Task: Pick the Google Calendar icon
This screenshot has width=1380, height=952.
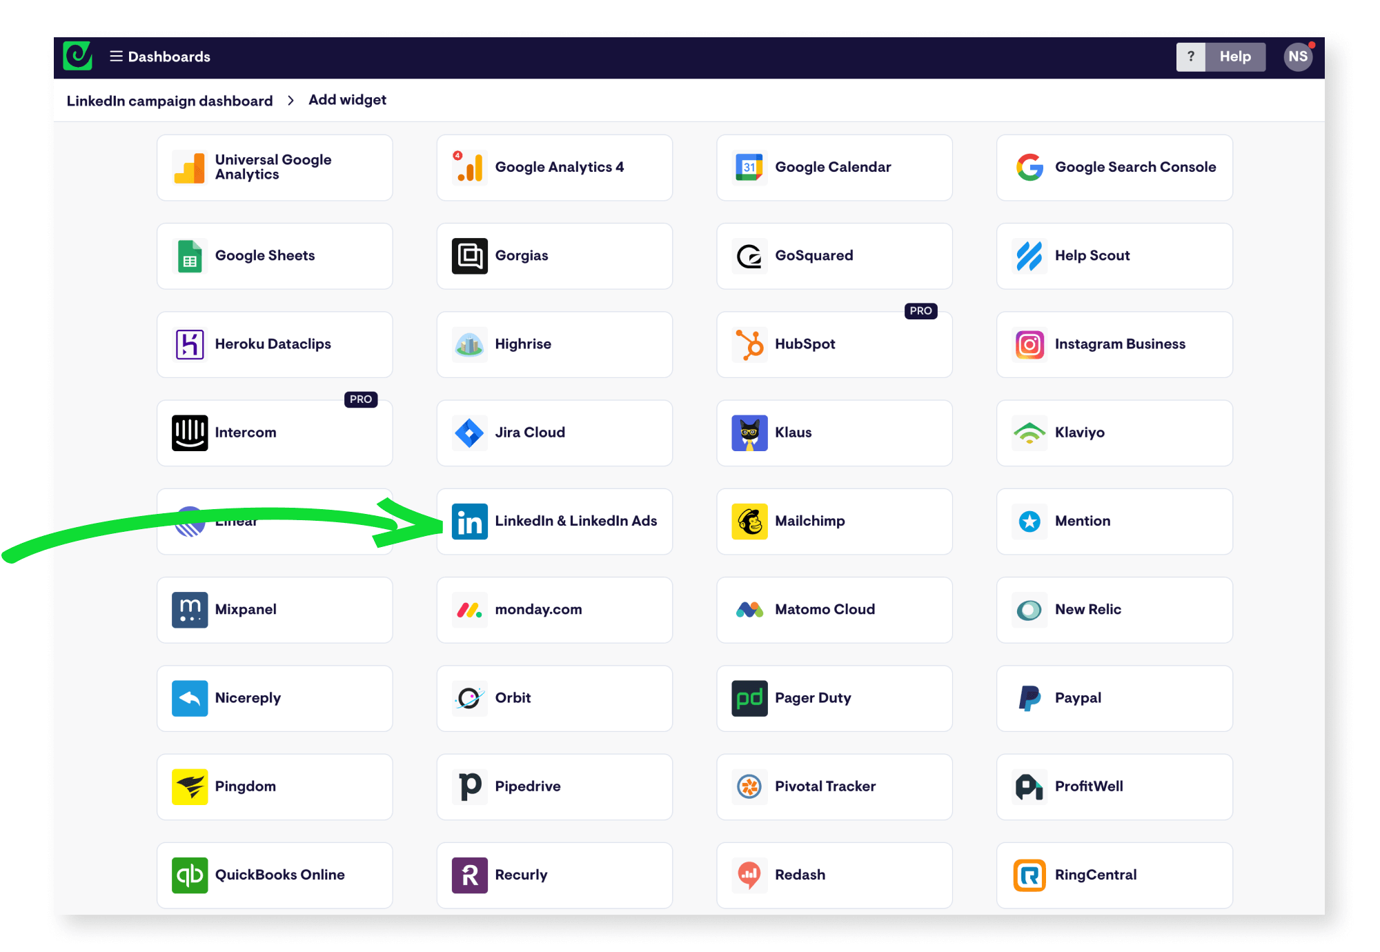Action: click(x=749, y=168)
